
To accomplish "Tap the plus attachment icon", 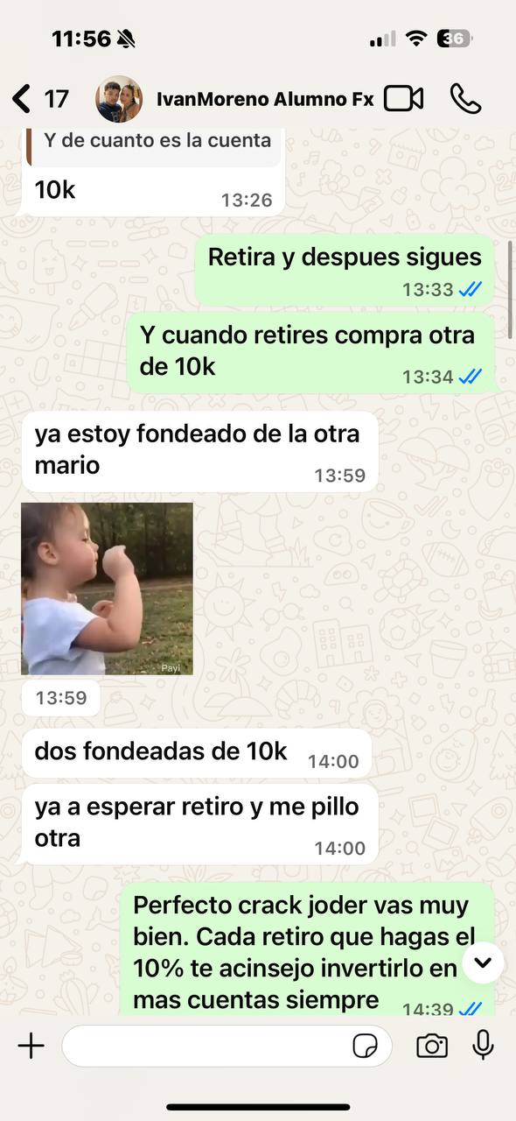I will coord(31,1045).
